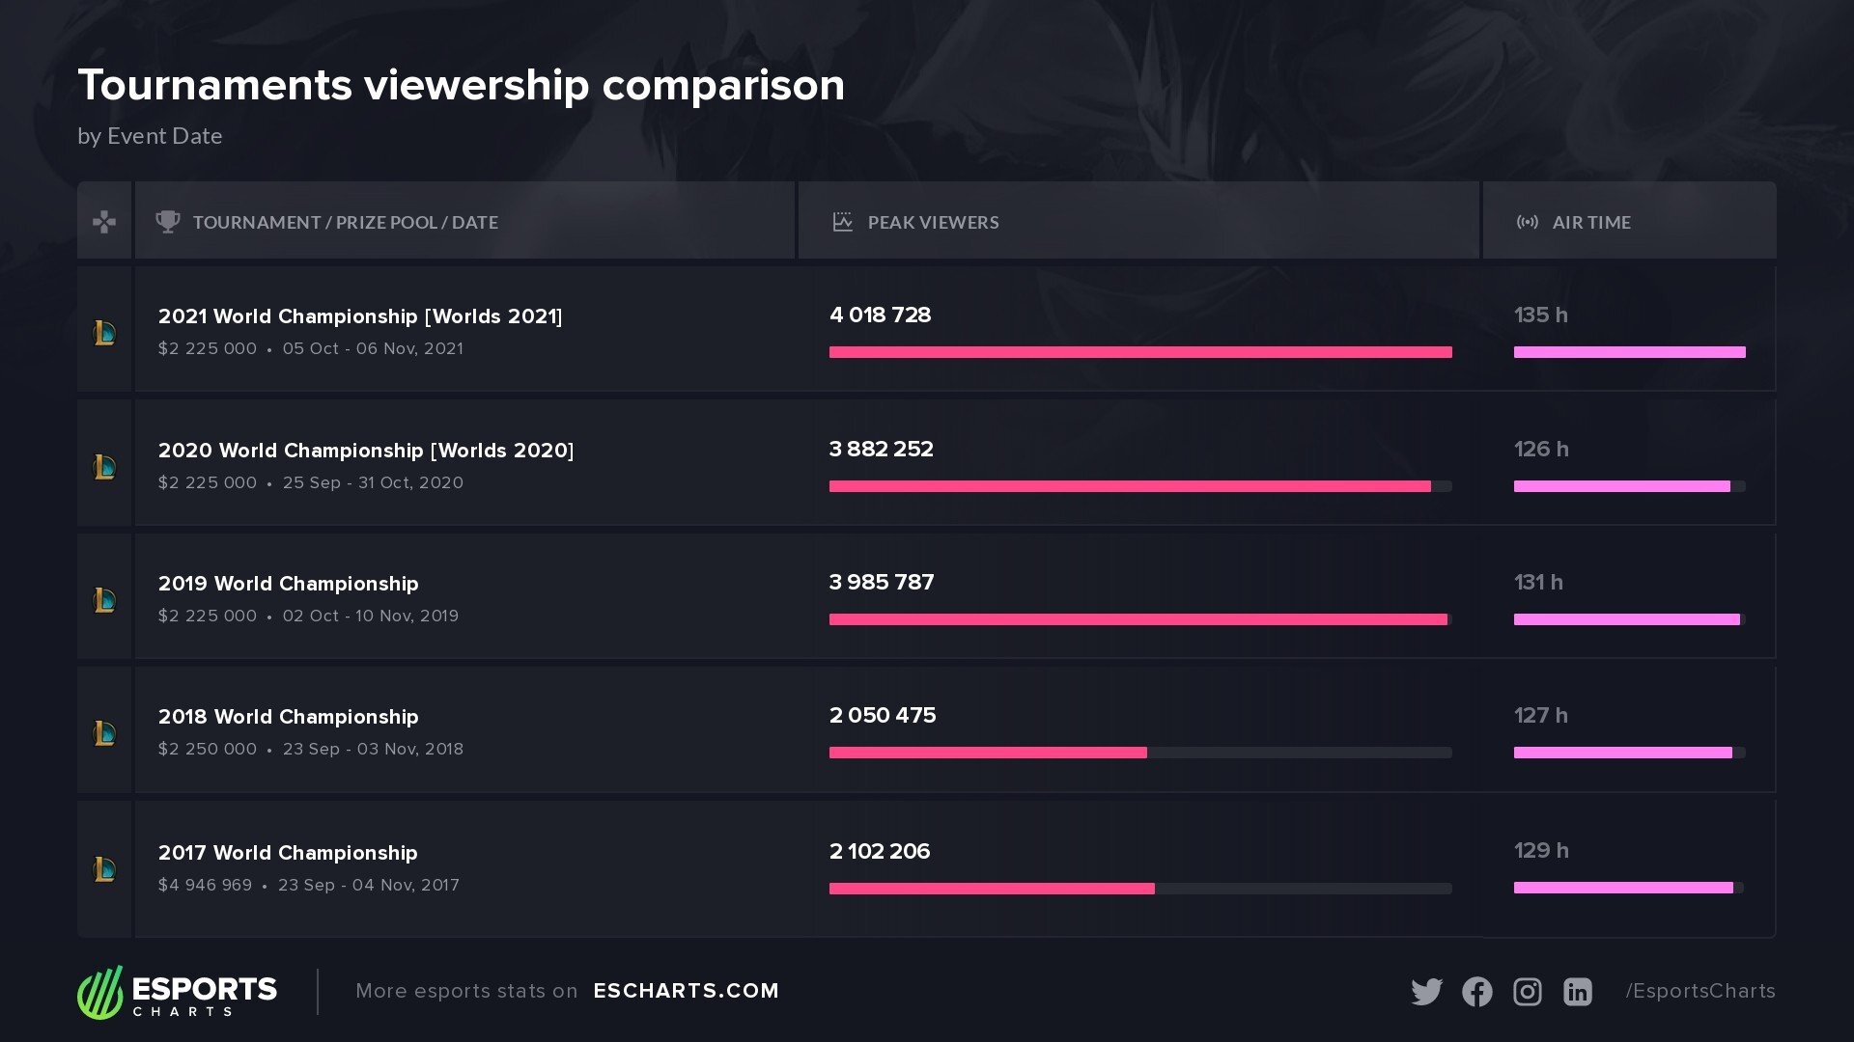
Task: Click the Tournament / Prize Pool / Date header
Action: click(x=345, y=222)
